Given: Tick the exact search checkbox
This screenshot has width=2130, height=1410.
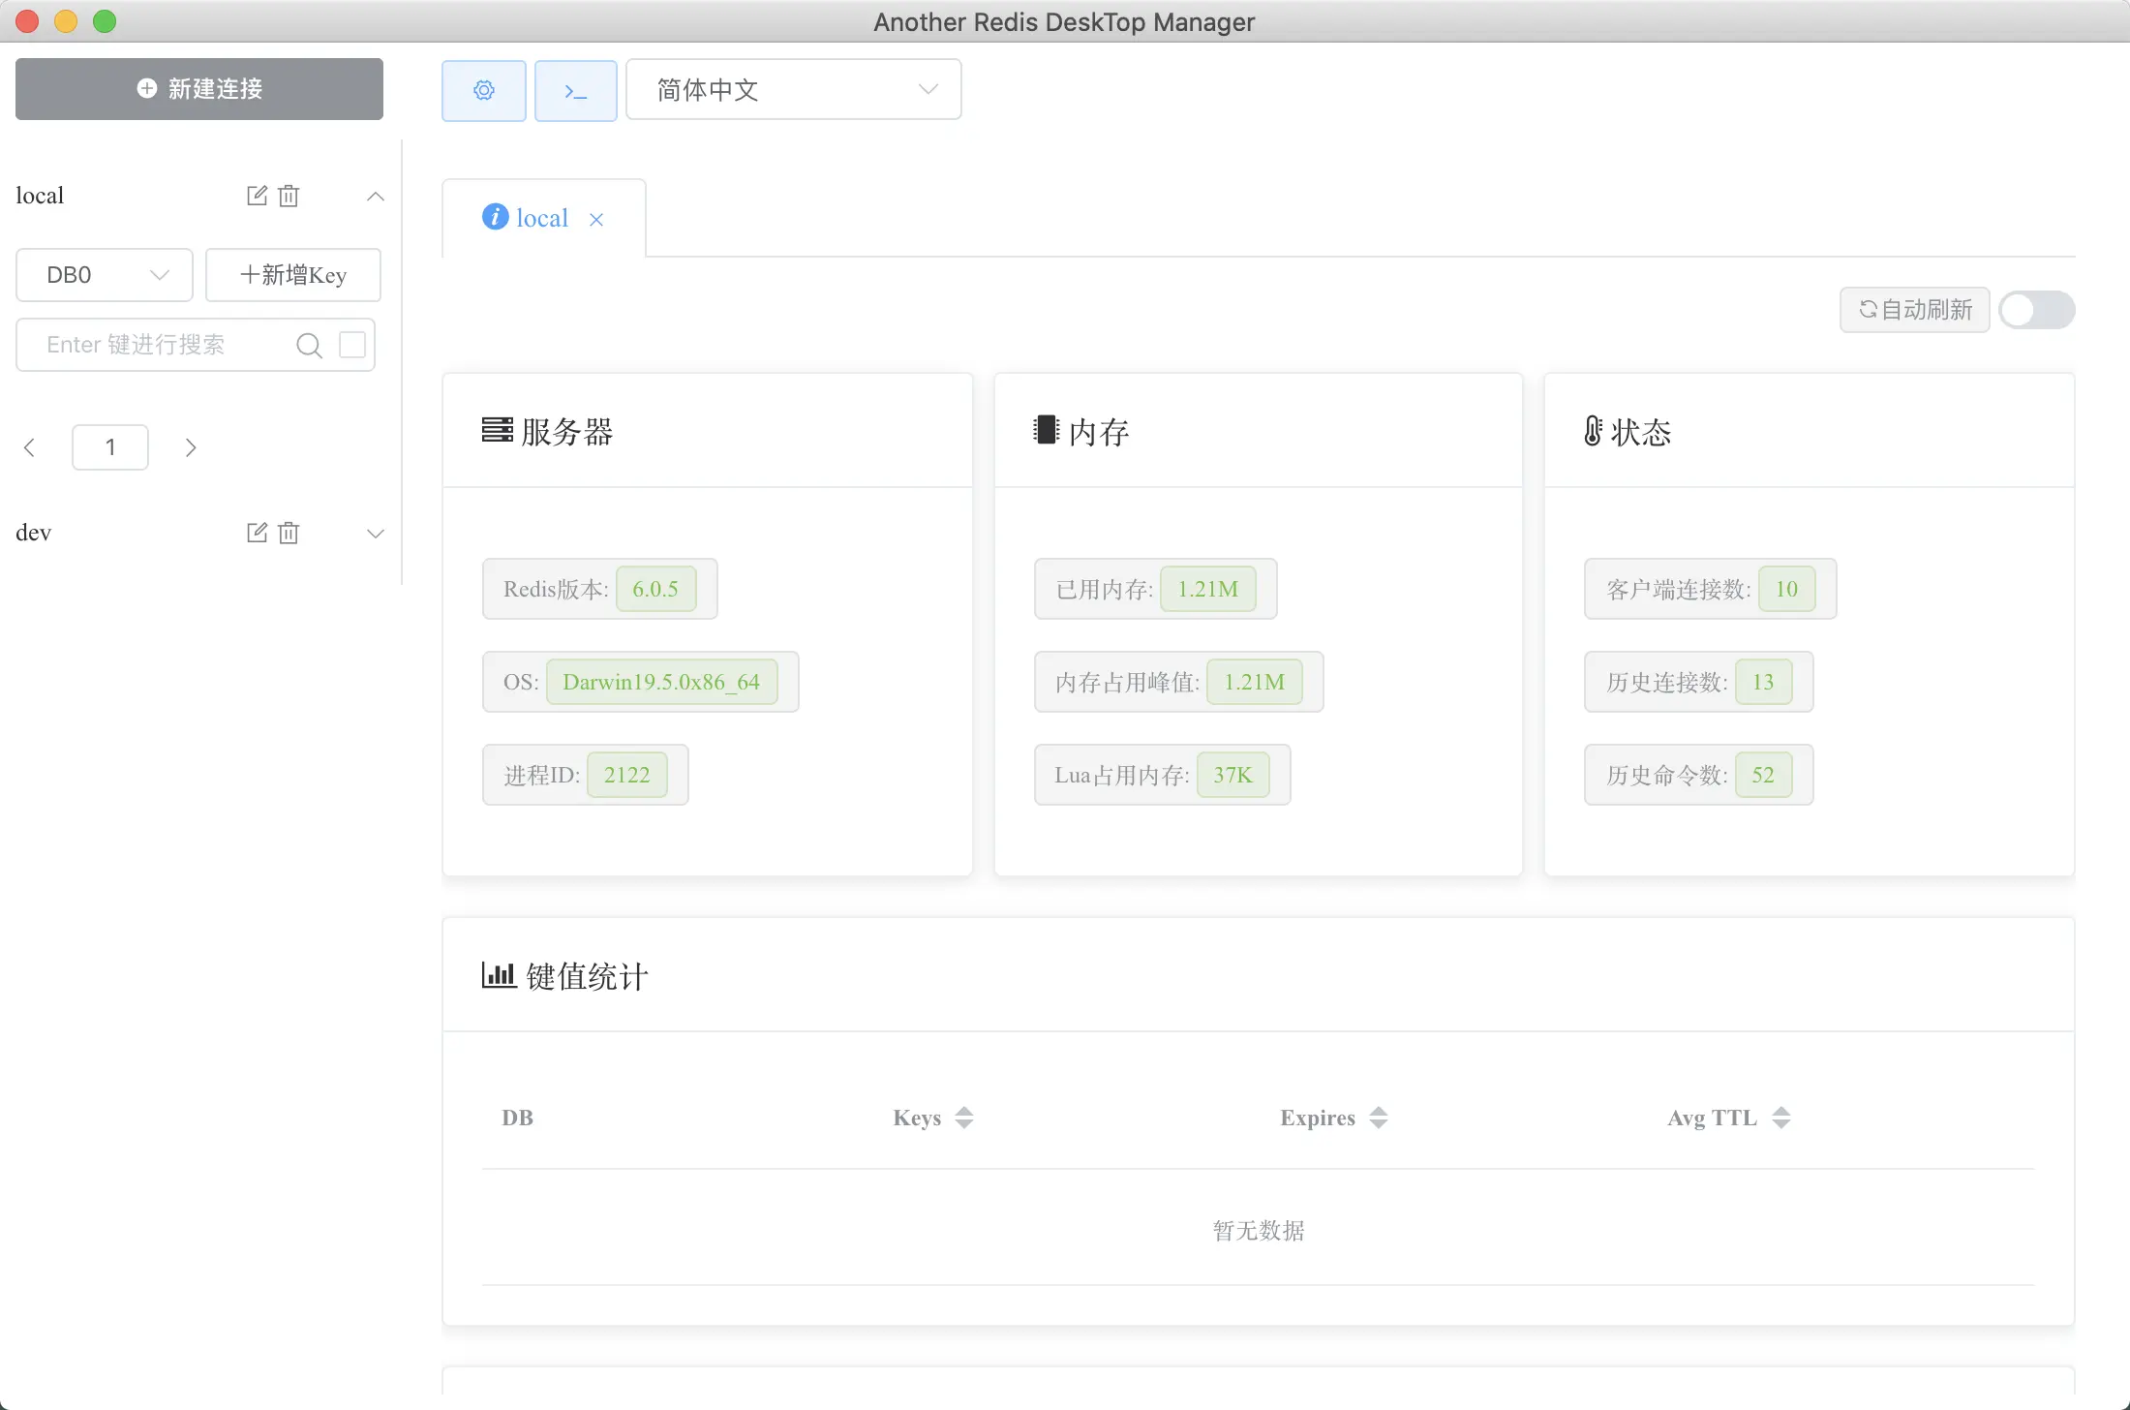Looking at the screenshot, I should click(x=352, y=345).
